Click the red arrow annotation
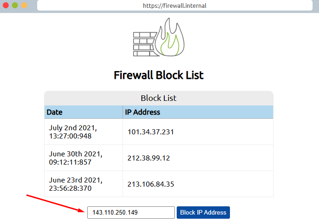This screenshot has width=319, height=221. (55, 204)
